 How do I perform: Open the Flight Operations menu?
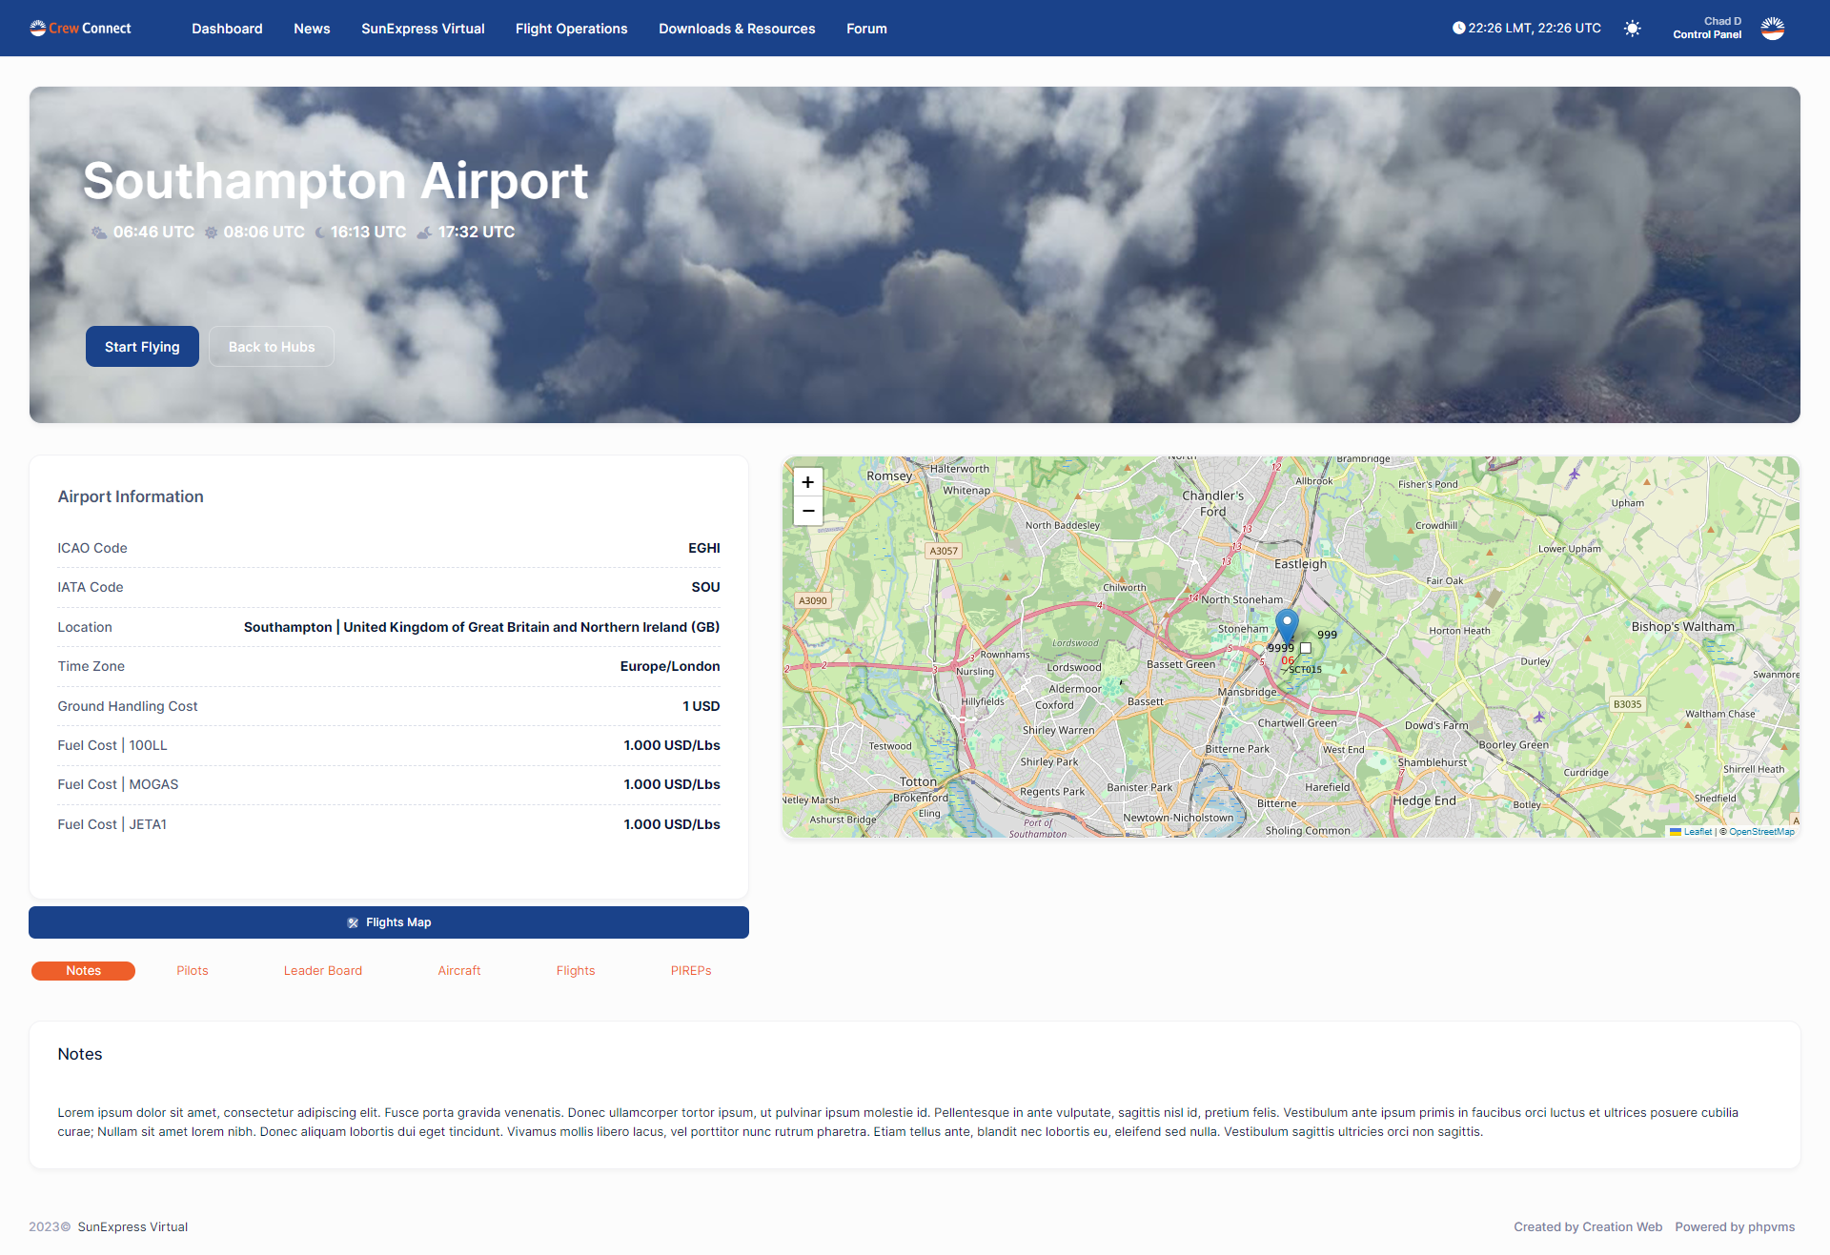point(571,29)
